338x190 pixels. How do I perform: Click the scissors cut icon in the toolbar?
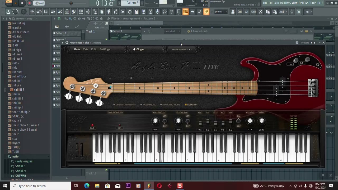[x=151, y=12]
